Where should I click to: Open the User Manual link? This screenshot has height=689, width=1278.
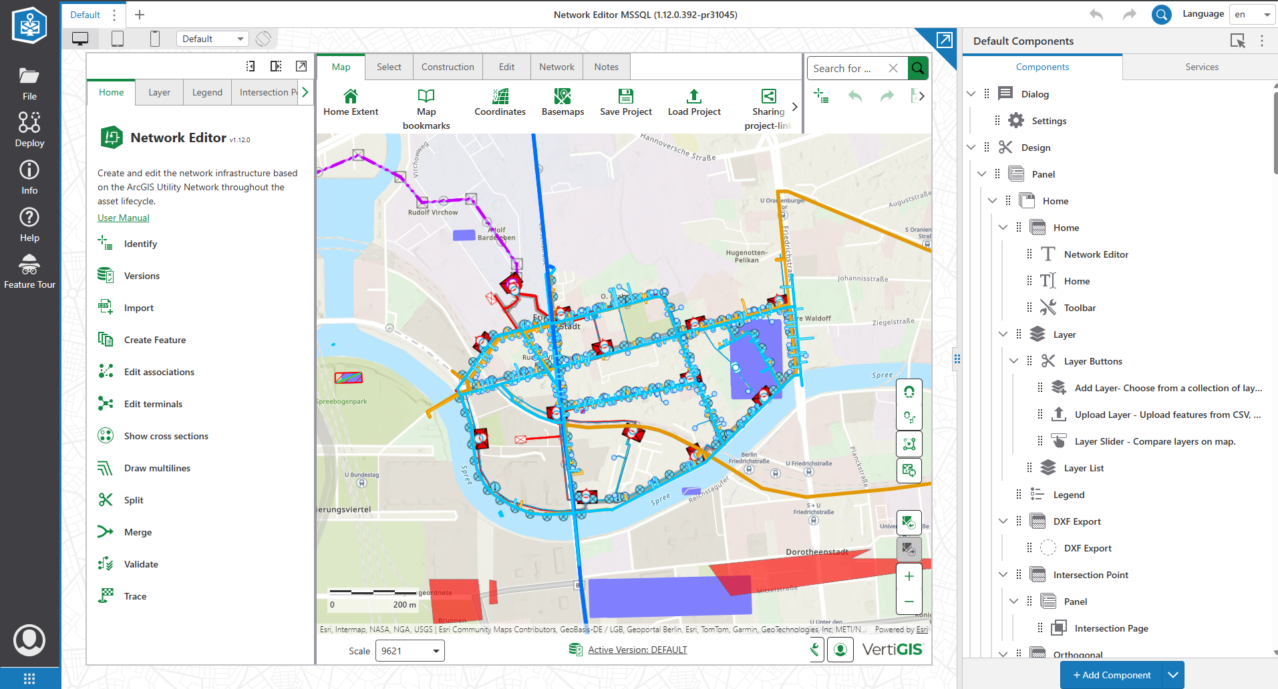pos(124,218)
